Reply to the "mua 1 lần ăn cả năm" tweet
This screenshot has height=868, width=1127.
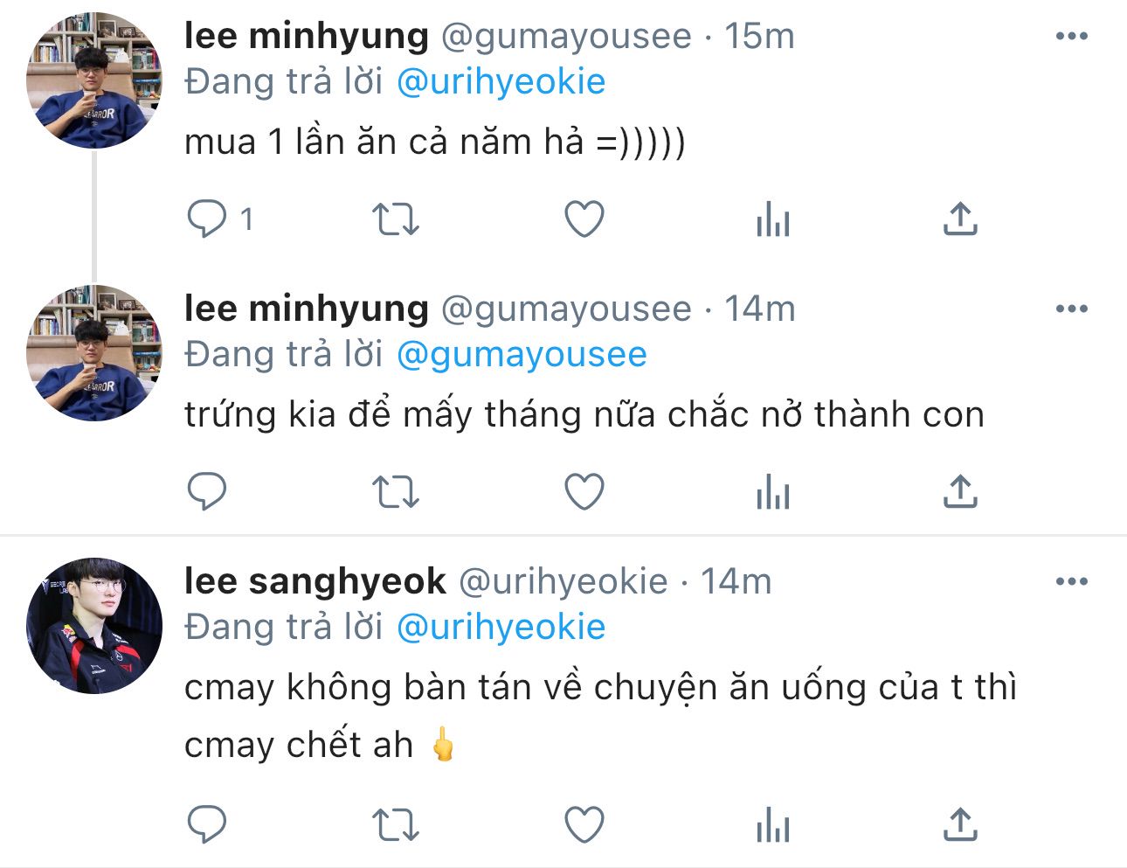(207, 219)
